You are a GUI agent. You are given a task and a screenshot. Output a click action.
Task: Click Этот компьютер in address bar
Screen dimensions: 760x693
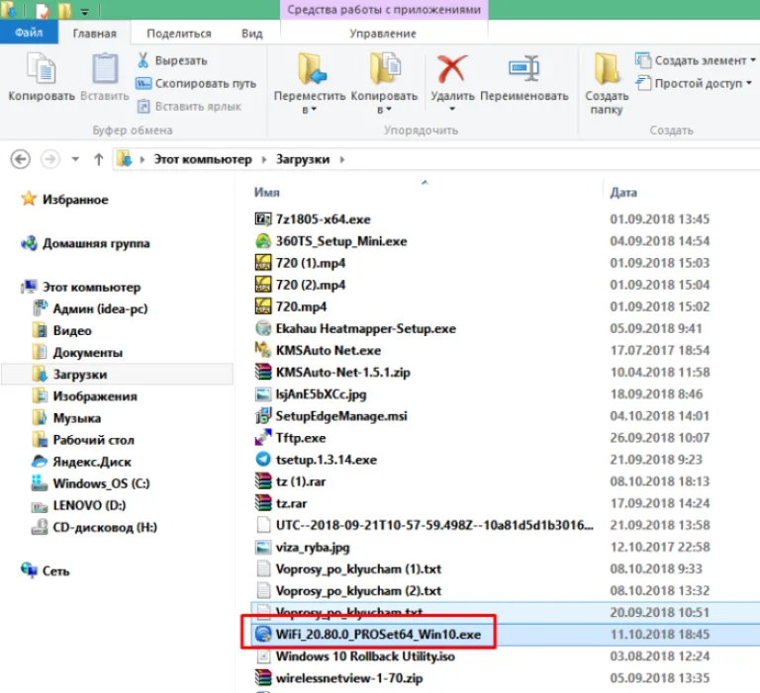(203, 159)
